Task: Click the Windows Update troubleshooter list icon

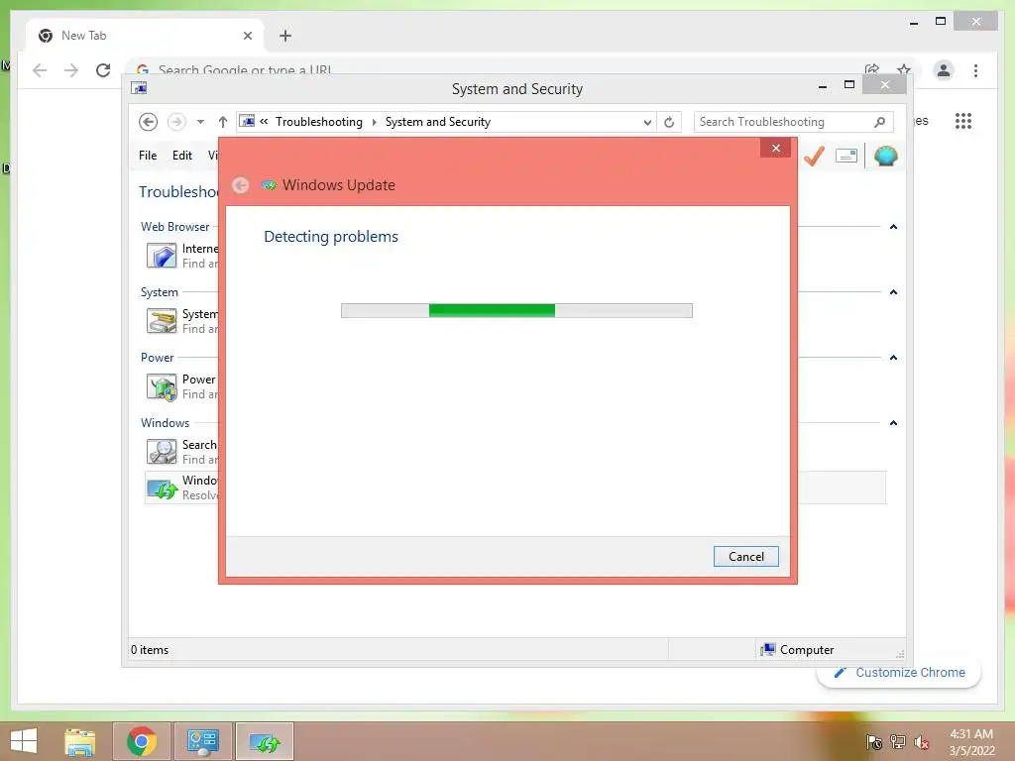Action: 163,489
